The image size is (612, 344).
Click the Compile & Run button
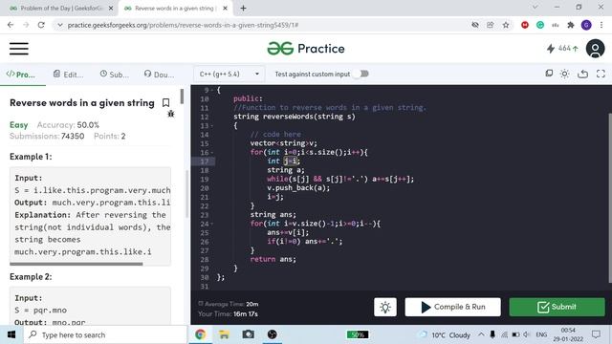tap(452, 307)
